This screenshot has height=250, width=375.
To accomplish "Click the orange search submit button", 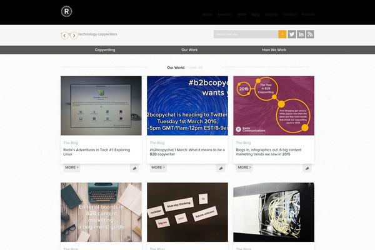I will tap(282, 34).
